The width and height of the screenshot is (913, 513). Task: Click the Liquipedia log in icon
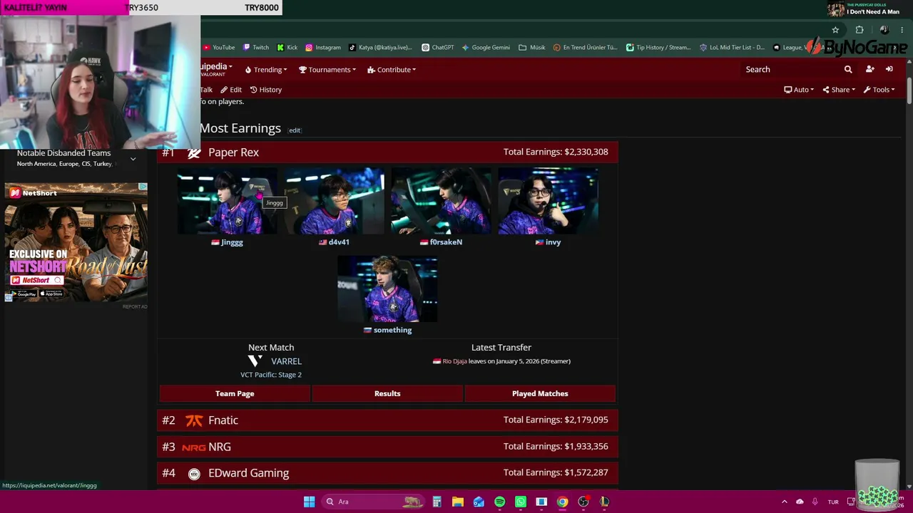(889, 69)
